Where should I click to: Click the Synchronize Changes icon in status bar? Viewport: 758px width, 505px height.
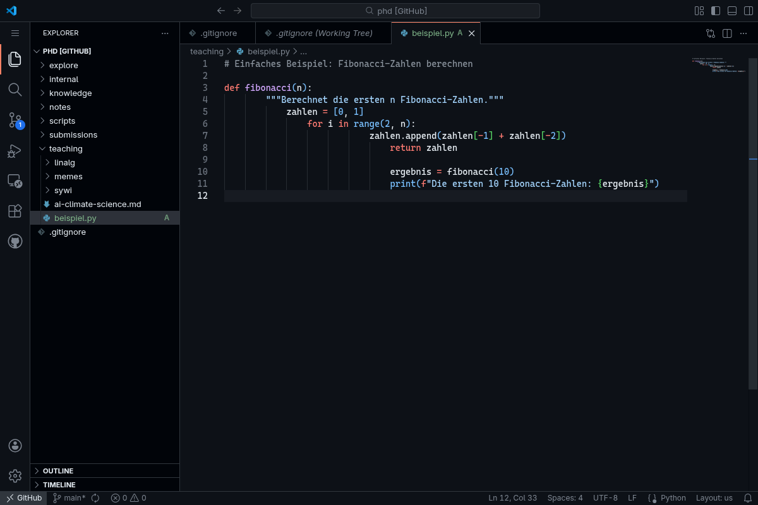pyautogui.click(x=95, y=498)
